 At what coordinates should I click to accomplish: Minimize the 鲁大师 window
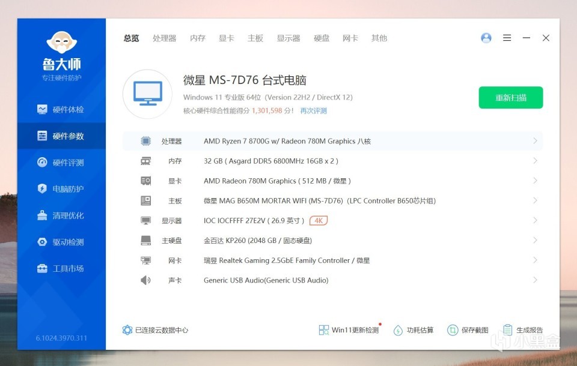coord(527,38)
